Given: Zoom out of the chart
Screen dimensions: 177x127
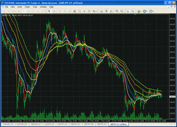Looking at the screenshot, I should (122, 11).
